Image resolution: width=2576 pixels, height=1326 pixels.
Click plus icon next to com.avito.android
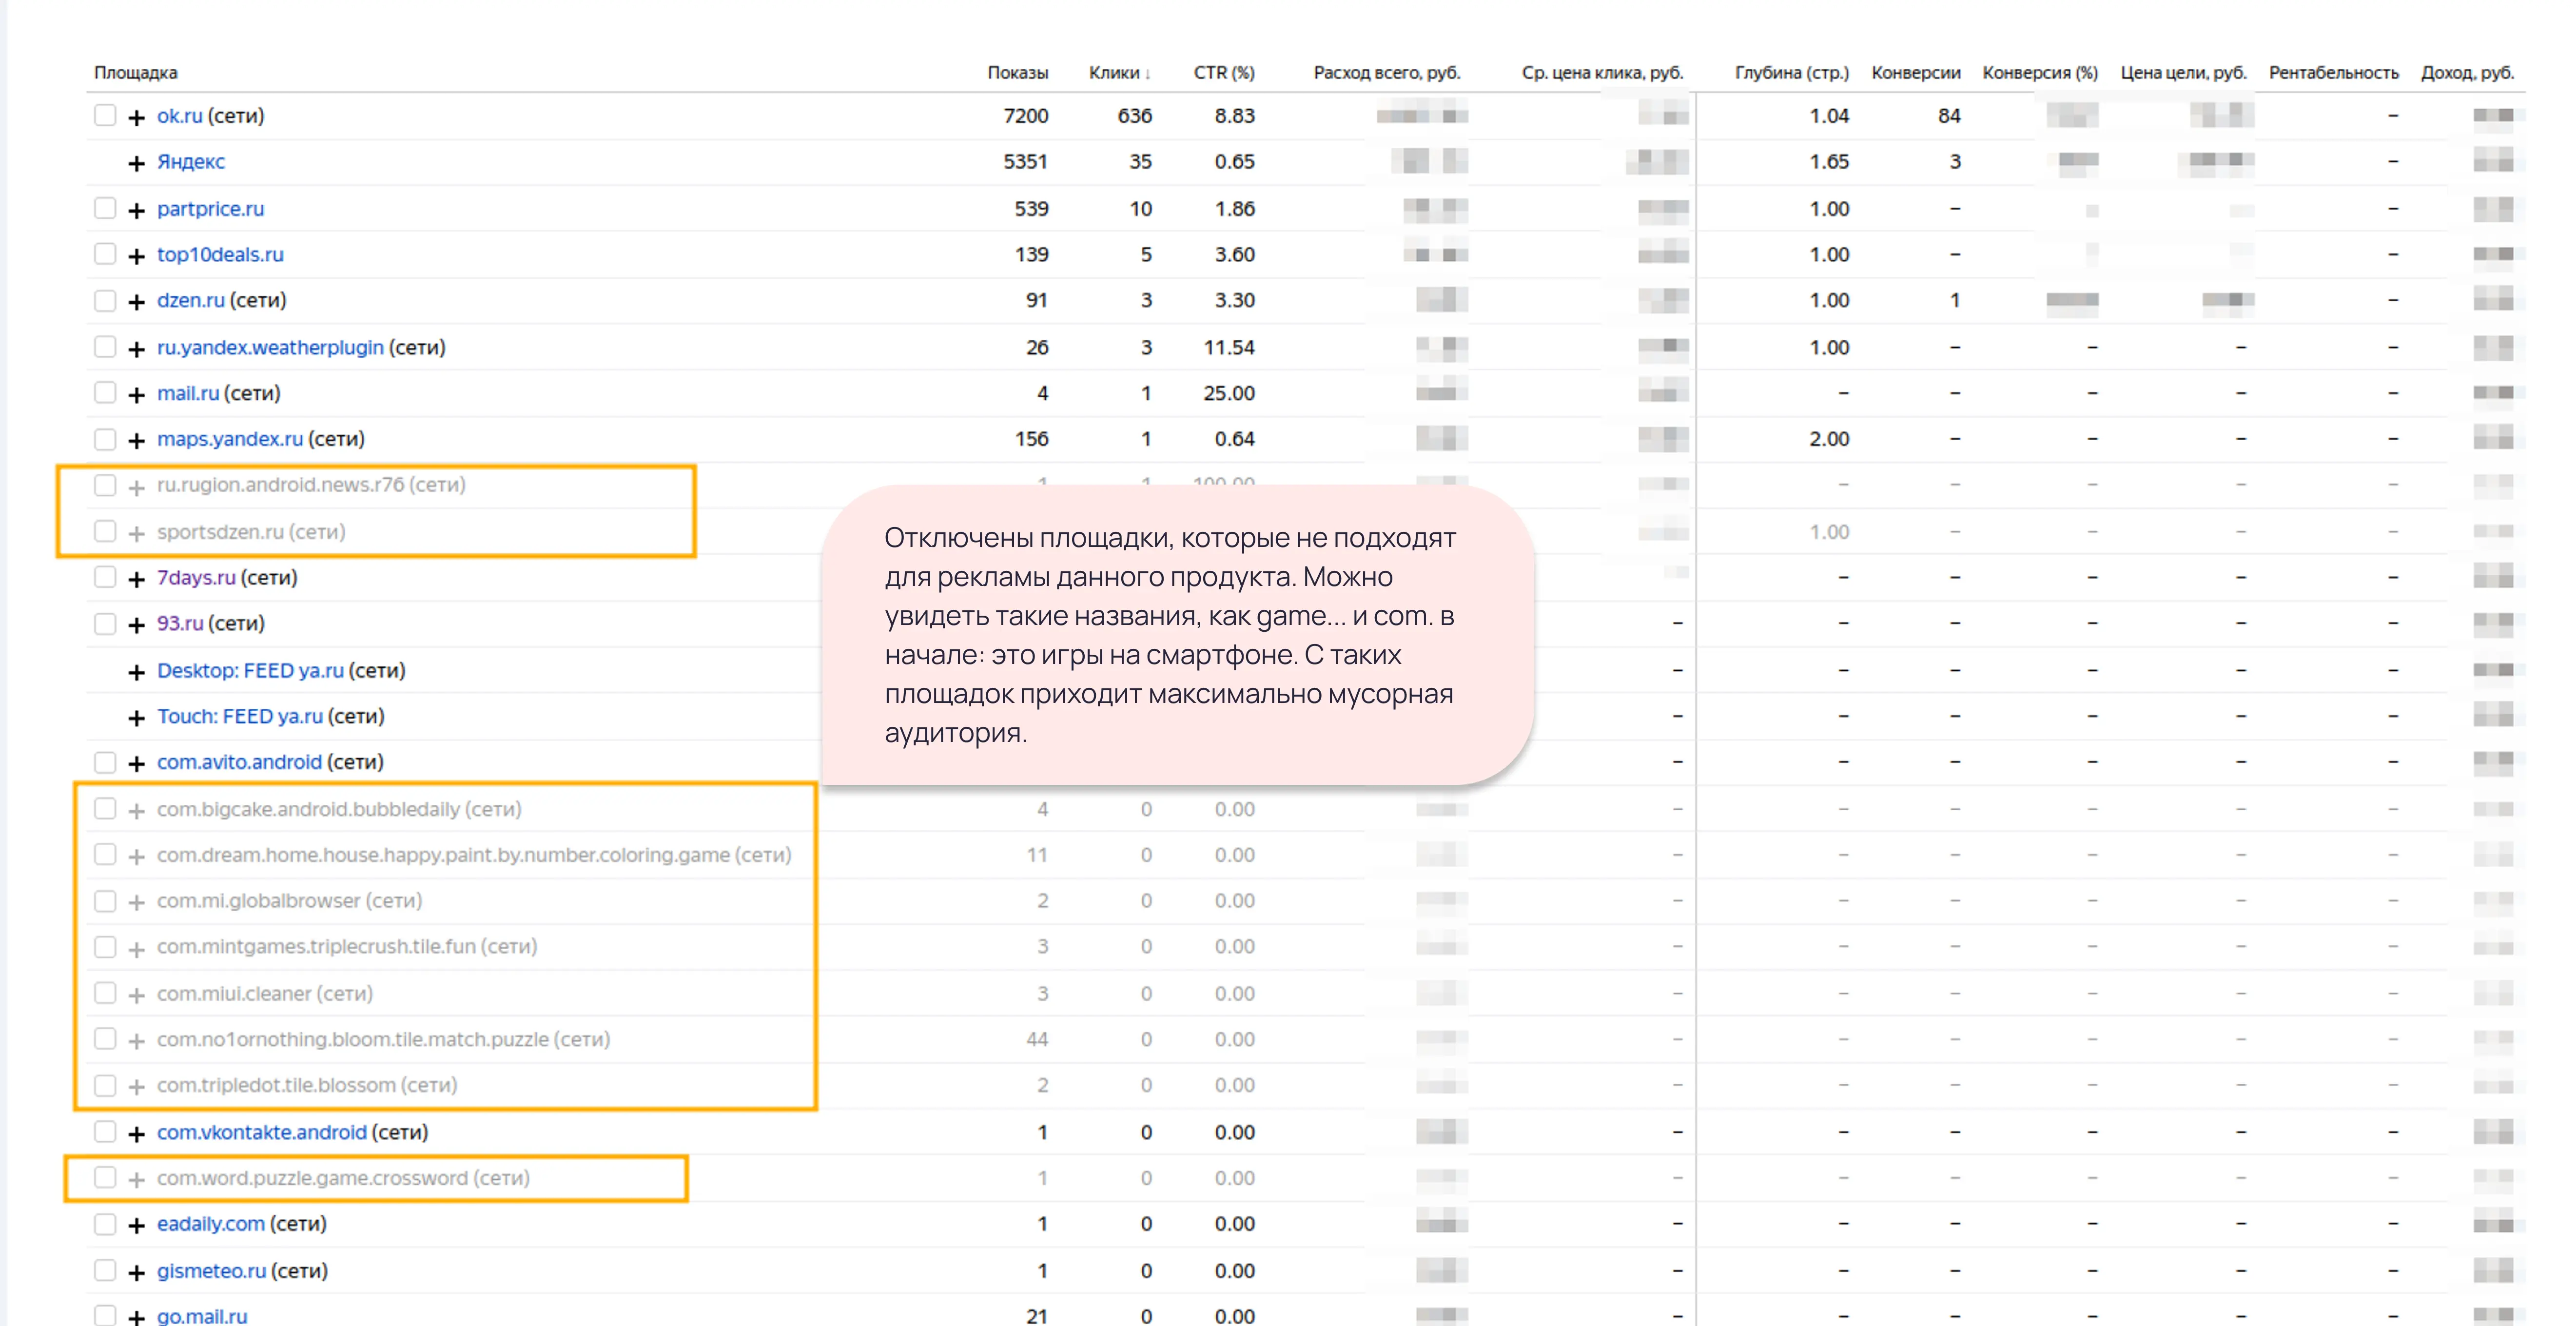[137, 764]
